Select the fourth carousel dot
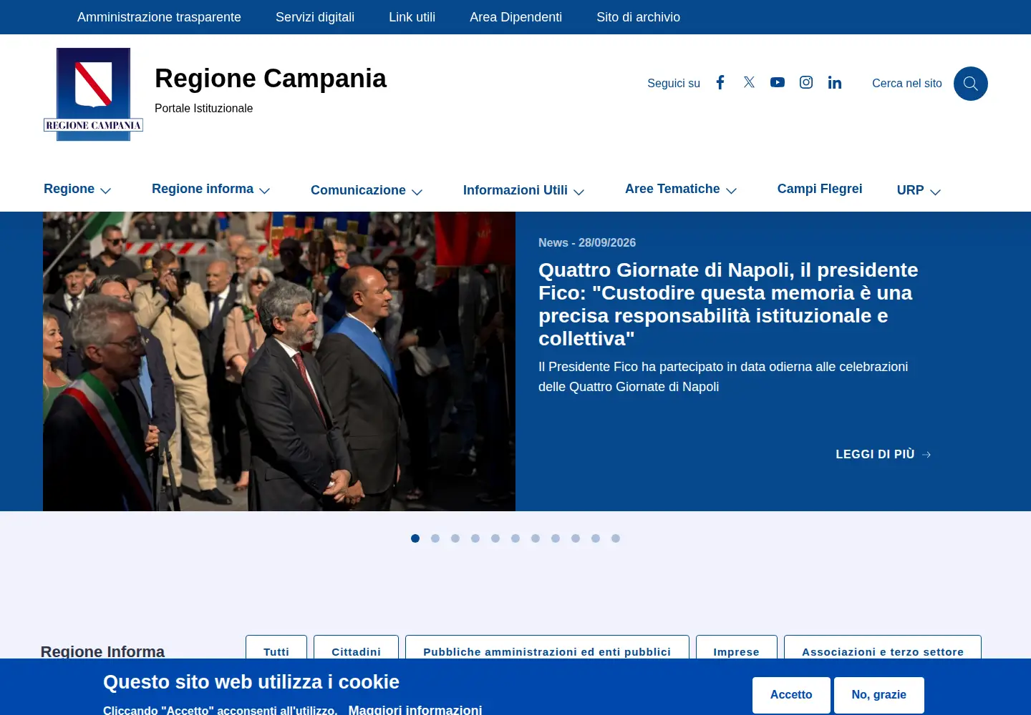 tap(475, 538)
